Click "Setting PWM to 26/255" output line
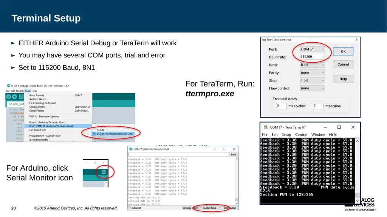The width and height of the screenshot is (387, 217). coord(144,197)
